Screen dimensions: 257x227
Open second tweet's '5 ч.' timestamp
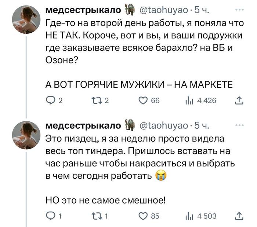(x=201, y=126)
